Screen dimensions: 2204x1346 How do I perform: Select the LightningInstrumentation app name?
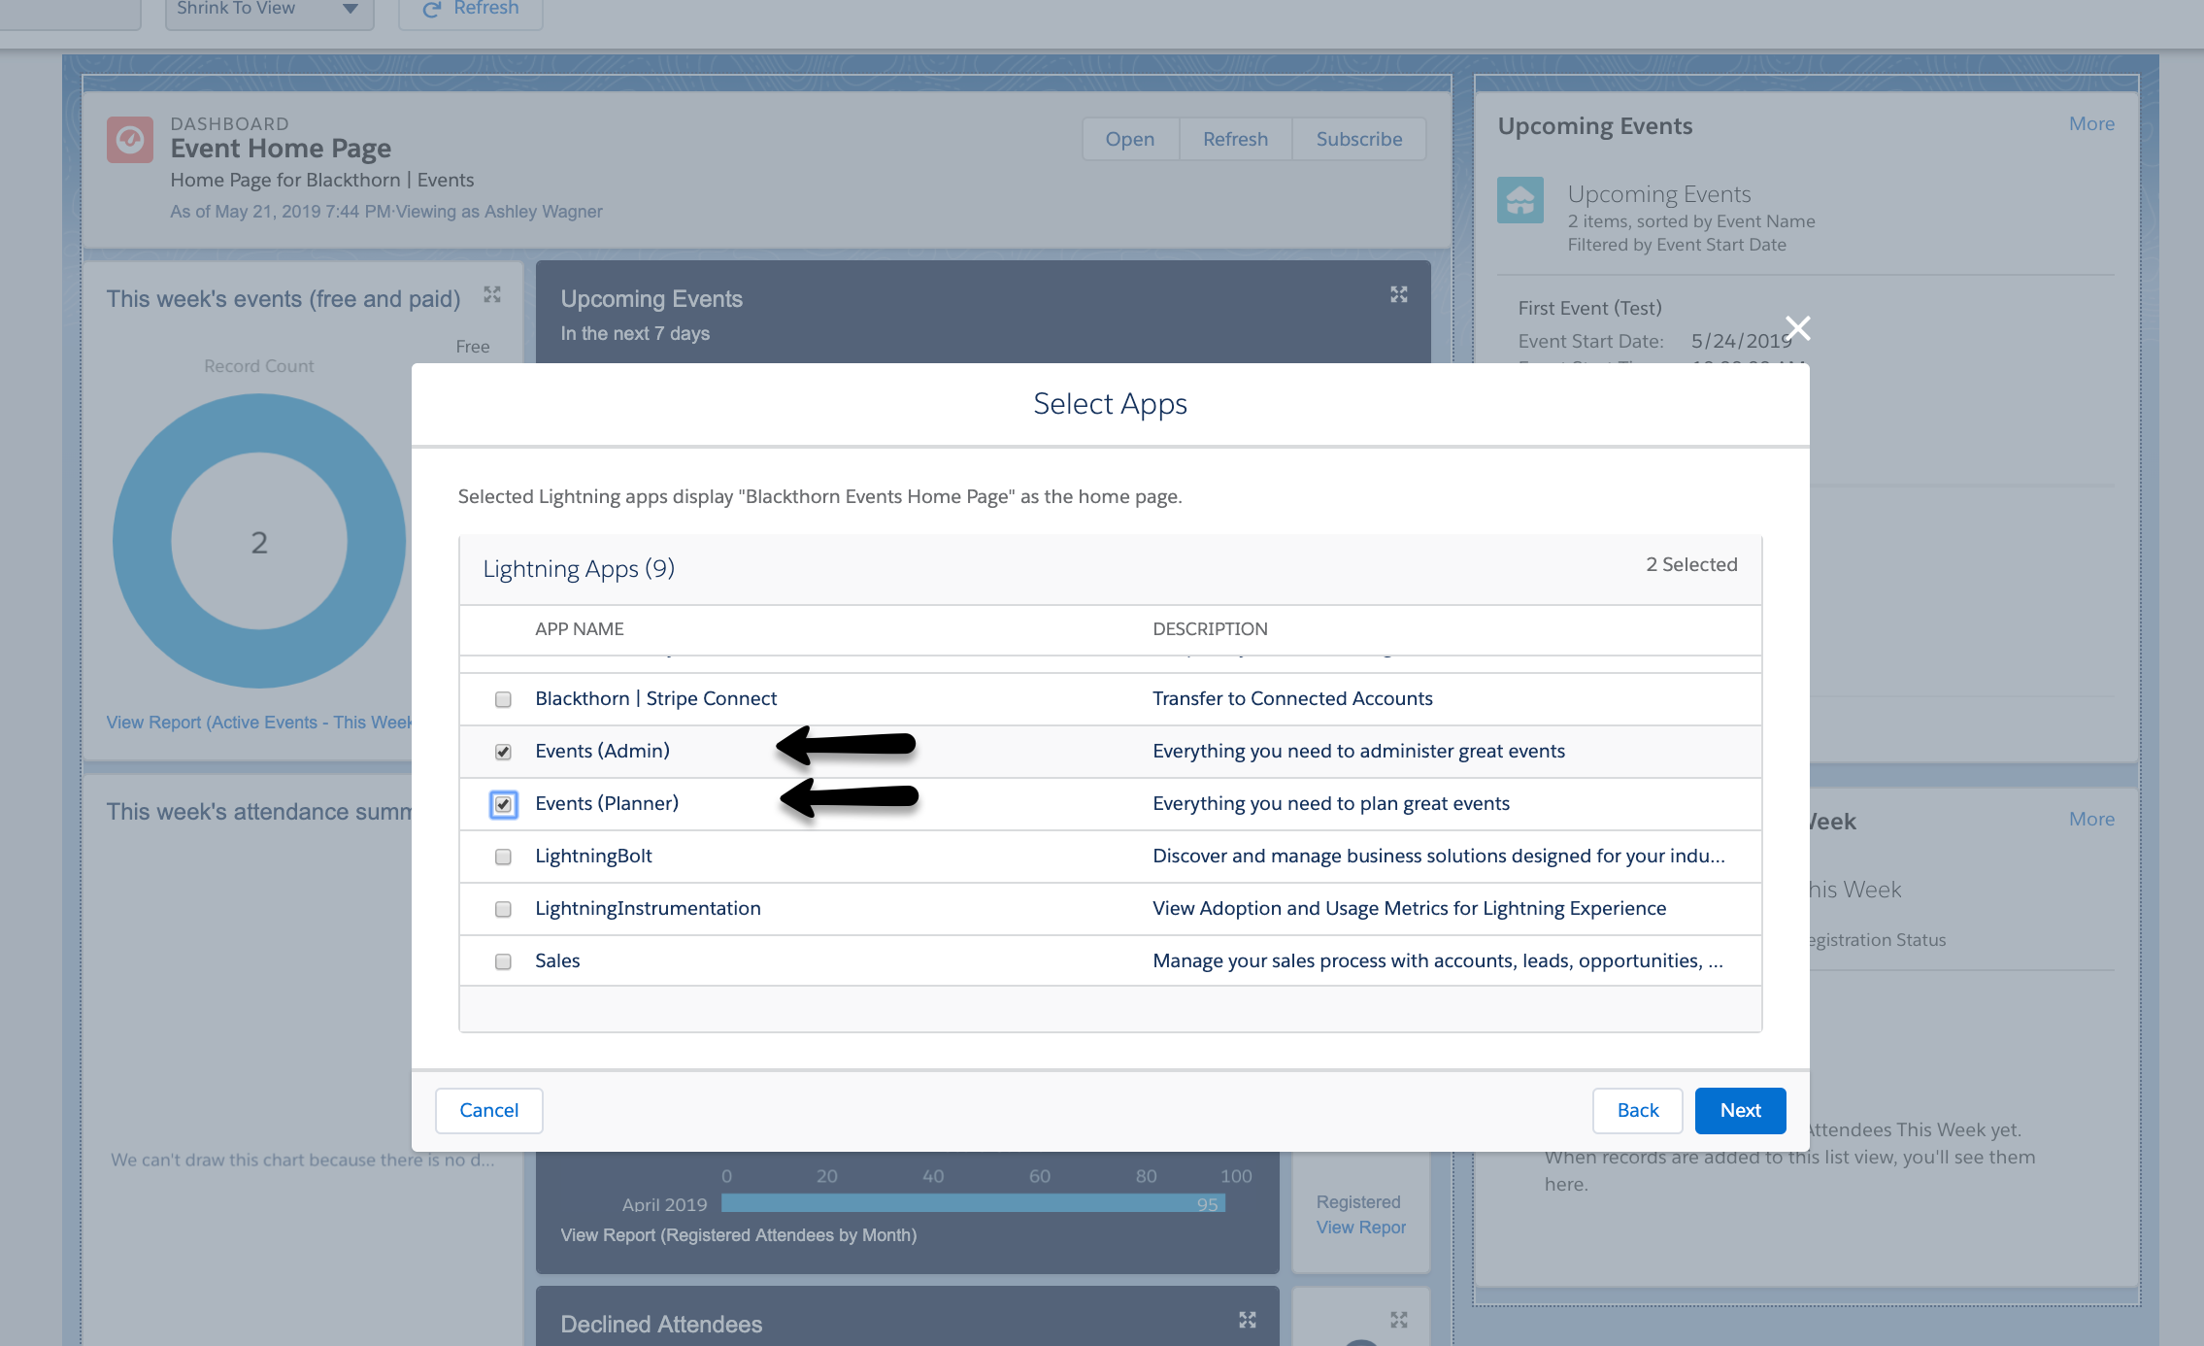[x=648, y=908]
